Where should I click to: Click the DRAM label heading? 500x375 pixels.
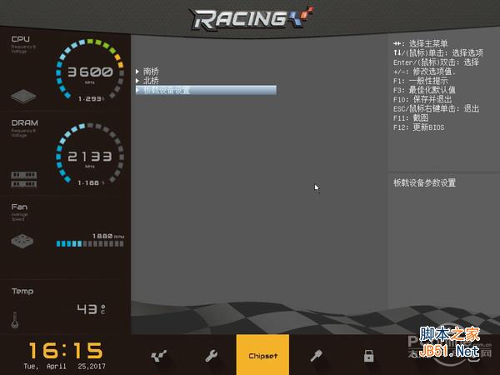click(x=24, y=122)
